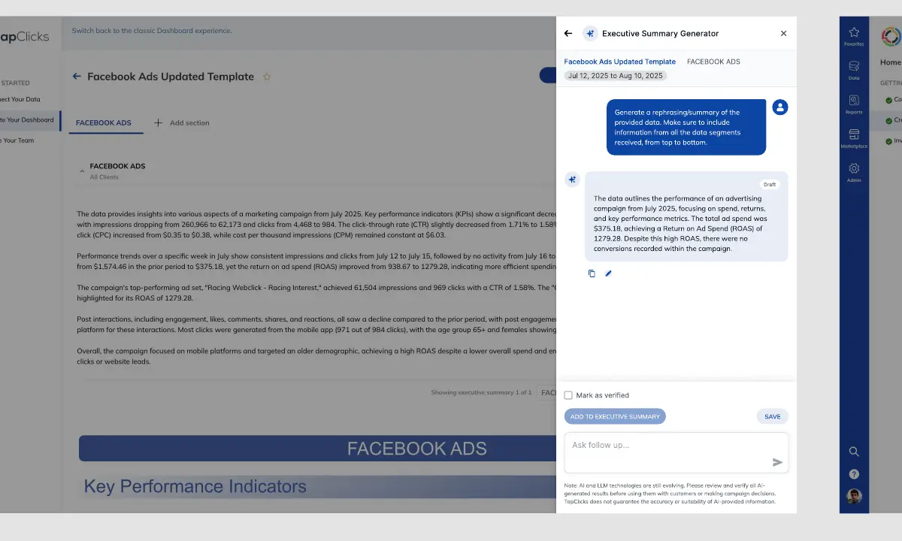This screenshot has width=902, height=541.
Task: Open Admin settings in the right sidebar
Action: pos(854,172)
